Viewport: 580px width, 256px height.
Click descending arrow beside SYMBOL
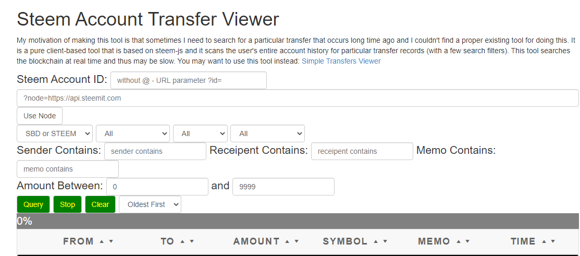click(385, 241)
